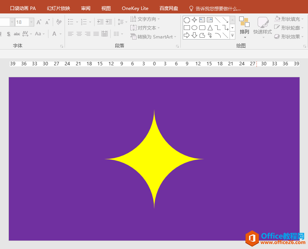Click the increase font size icon
The image size is (308, 249).
[x=39, y=22]
